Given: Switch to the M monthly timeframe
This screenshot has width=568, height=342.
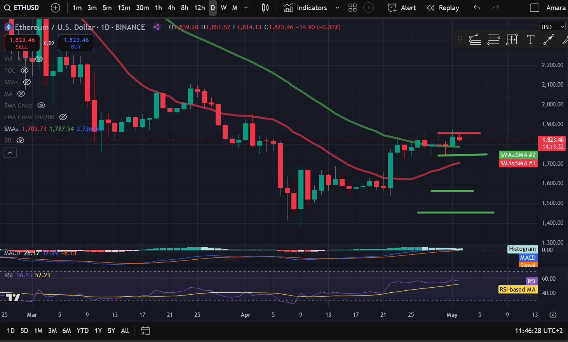Looking at the screenshot, I should pyautogui.click(x=235, y=8).
